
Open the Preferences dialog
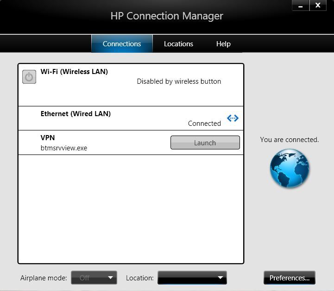click(290, 278)
